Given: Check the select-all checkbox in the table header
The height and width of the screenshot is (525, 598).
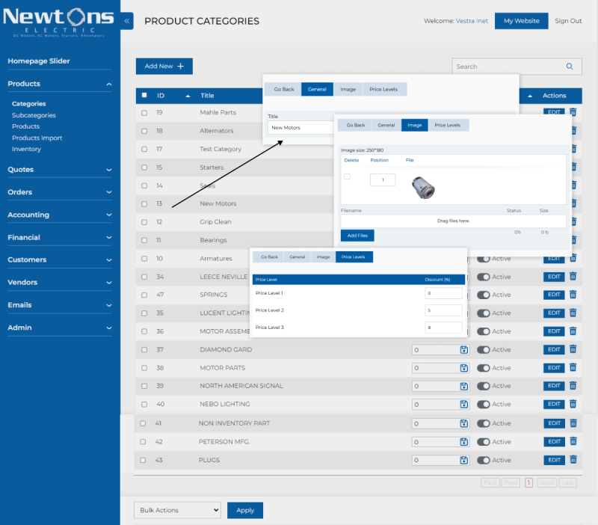Looking at the screenshot, I should tap(144, 95).
